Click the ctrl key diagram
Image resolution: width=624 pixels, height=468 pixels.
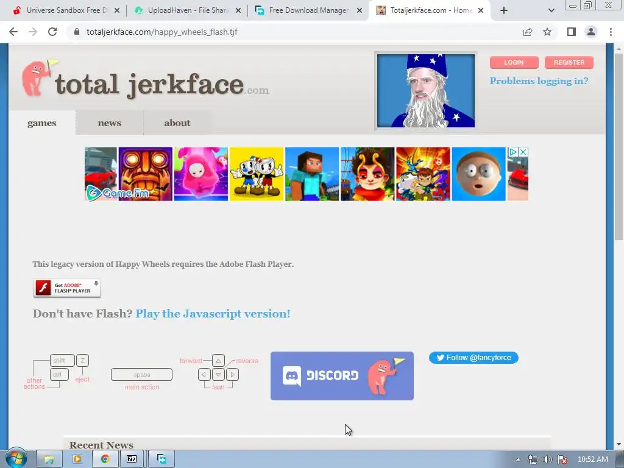[59, 375]
